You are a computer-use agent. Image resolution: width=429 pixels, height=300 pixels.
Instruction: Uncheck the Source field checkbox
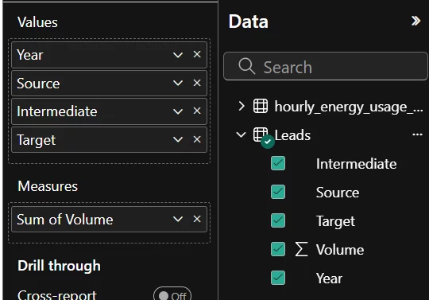(x=278, y=192)
